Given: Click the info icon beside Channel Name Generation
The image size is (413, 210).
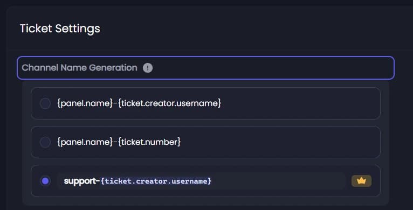Looking at the screenshot, I should pos(148,68).
